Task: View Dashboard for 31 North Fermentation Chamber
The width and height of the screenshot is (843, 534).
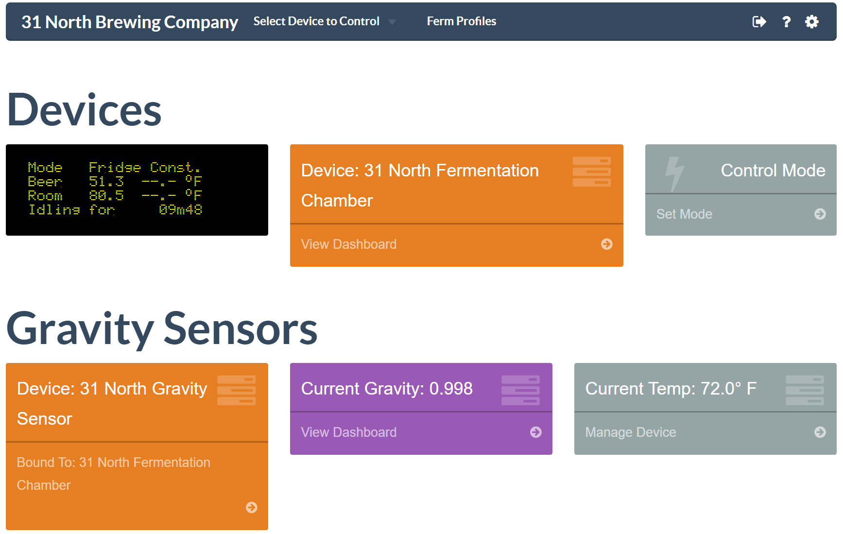Action: click(348, 244)
